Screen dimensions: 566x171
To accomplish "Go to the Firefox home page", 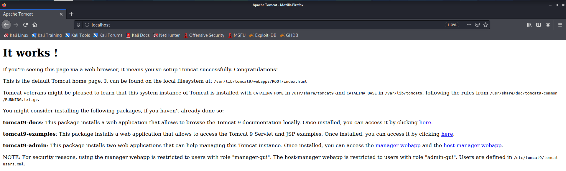I will 35,25.
